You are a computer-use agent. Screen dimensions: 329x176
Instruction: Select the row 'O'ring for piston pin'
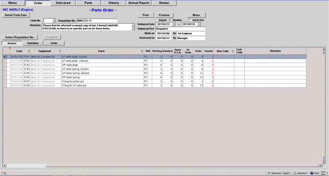pyautogui.click(x=154, y=81)
